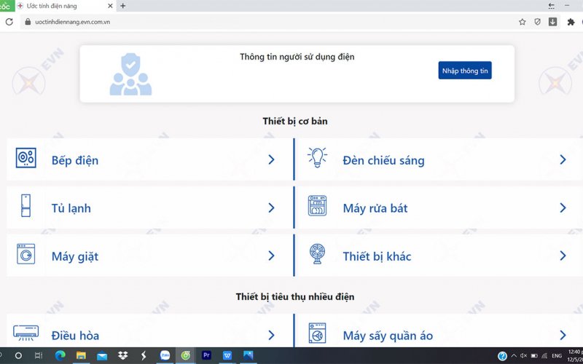Open the extensions puzzle piece icon

click(571, 22)
